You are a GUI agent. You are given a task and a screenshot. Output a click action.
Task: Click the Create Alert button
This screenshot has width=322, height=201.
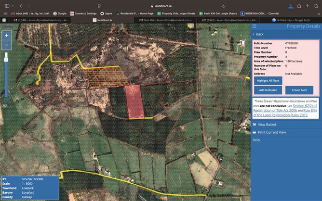click(x=299, y=90)
